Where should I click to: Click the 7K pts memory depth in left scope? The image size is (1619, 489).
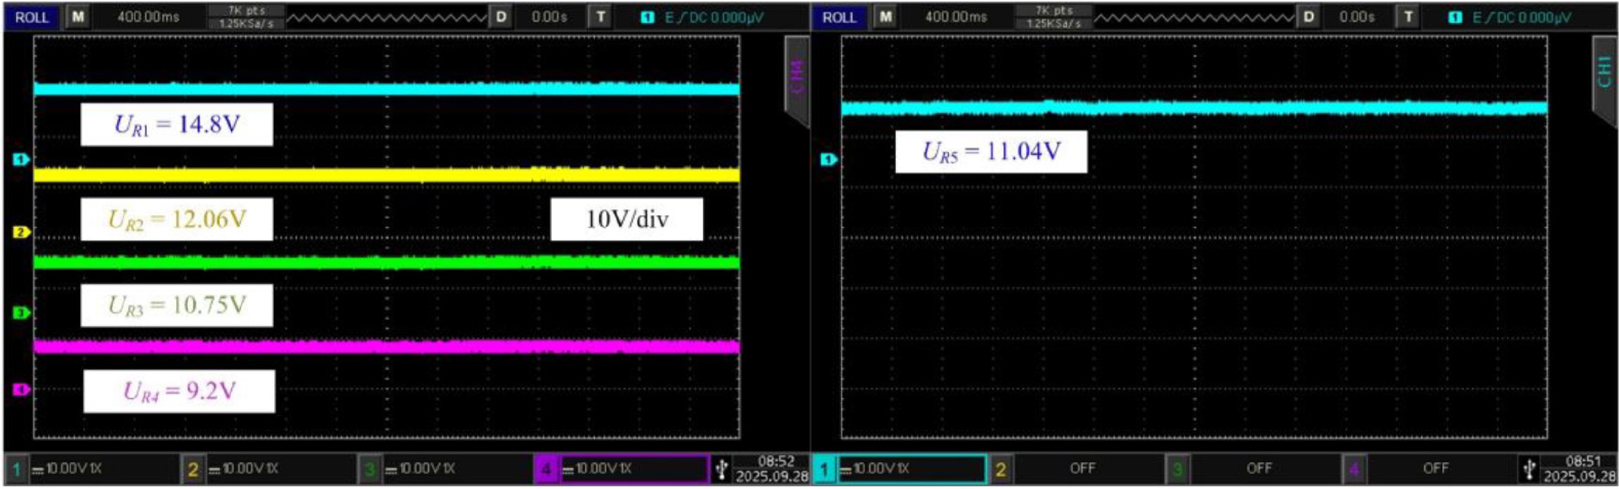(x=246, y=11)
